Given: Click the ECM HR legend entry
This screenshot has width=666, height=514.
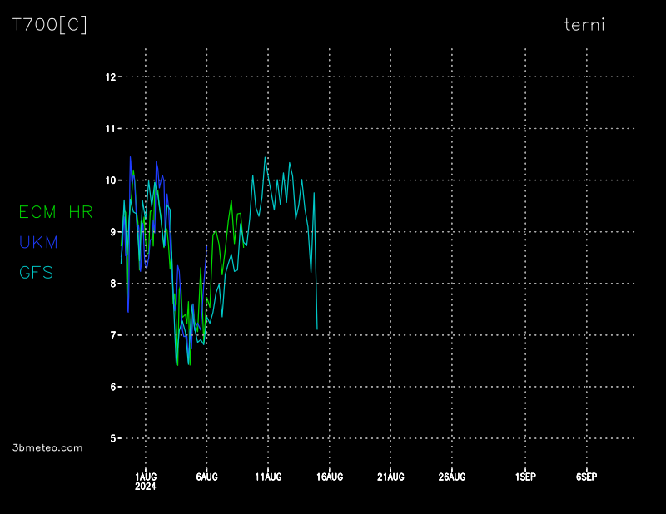Looking at the screenshot, I should [56, 212].
